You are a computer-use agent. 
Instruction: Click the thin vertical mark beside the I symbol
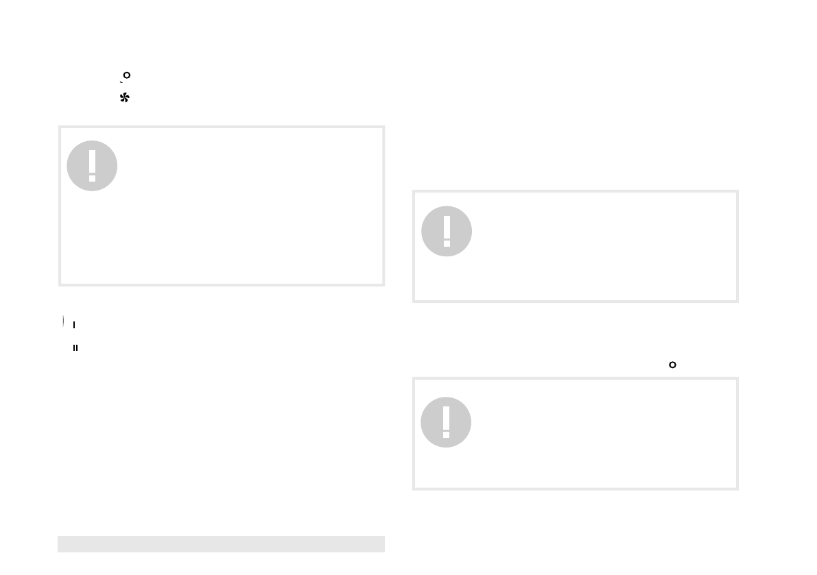tap(63, 321)
